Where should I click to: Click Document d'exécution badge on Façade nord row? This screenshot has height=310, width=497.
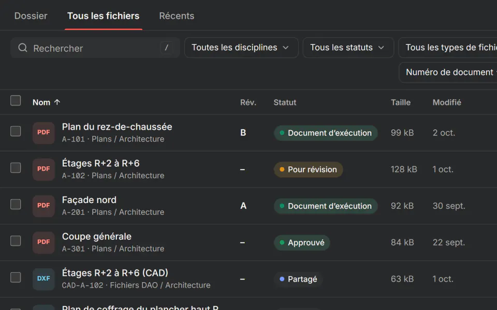pos(326,206)
